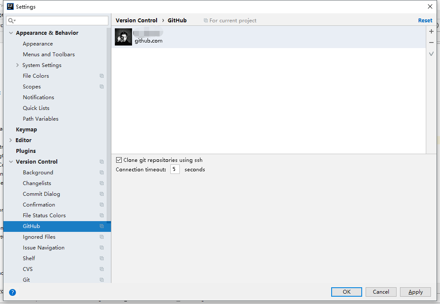The width and height of the screenshot is (440, 304).
Task: Click the set default account checkmark icon
Action: pyautogui.click(x=431, y=54)
